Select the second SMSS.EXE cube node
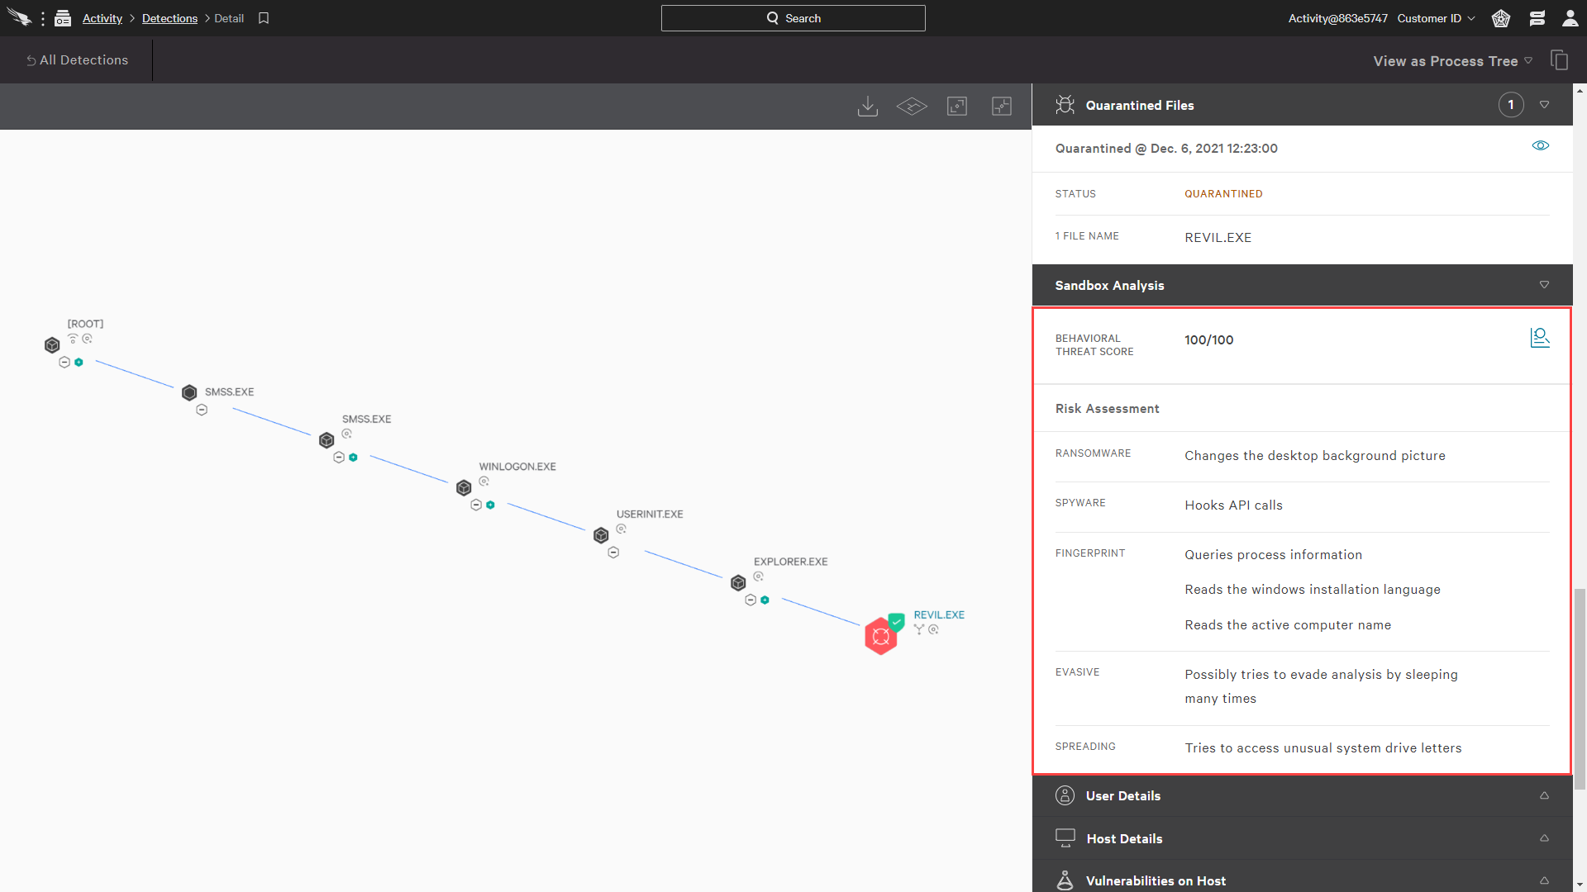This screenshot has height=892, width=1587. (x=326, y=440)
